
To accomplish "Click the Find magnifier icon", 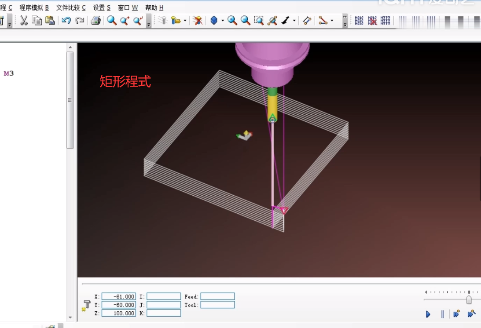I will click(x=112, y=20).
